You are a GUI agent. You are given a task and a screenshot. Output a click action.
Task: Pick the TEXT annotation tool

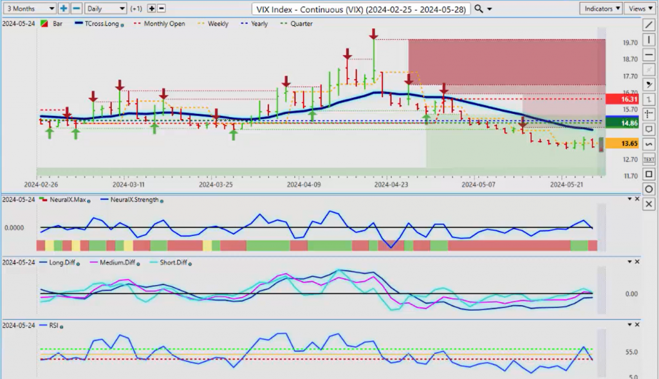[649, 159]
